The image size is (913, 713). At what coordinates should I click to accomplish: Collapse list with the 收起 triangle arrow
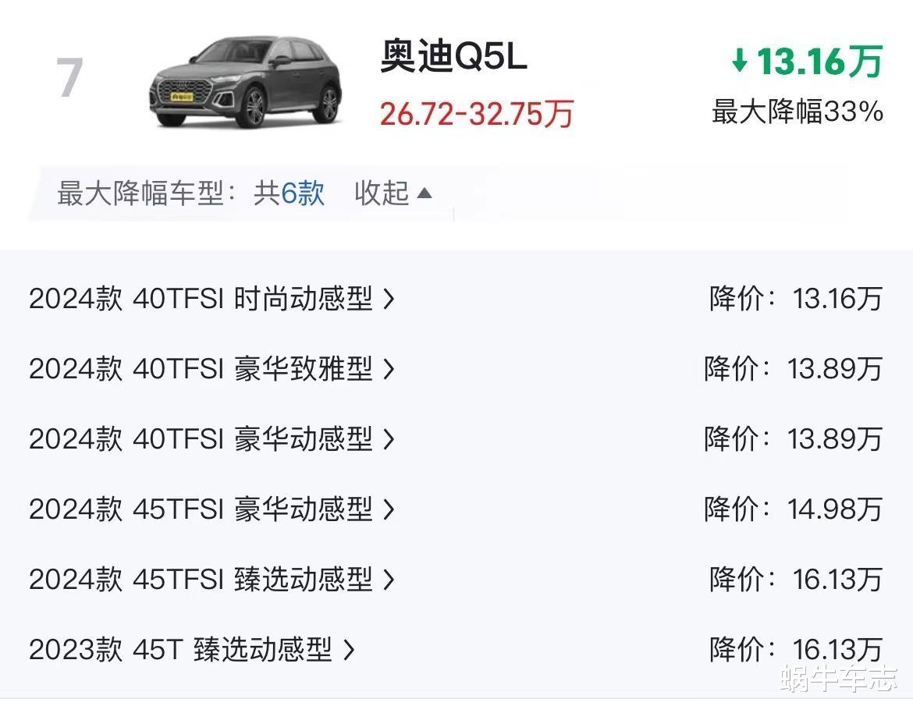[425, 193]
